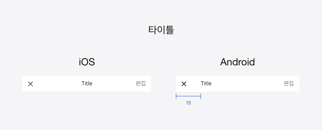Image resolution: width=322 pixels, height=130 pixels.
Task: Click the blue 72 measurement label
Action: 188,103
